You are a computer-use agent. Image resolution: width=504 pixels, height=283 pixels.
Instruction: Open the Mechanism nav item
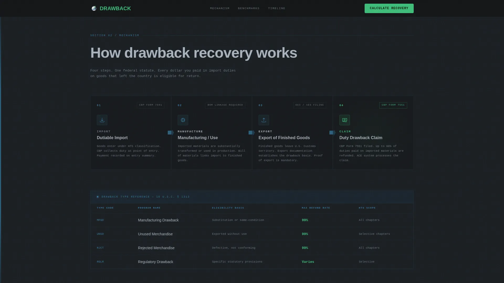tap(220, 8)
